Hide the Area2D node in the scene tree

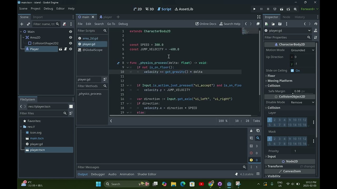[x=71, y=38]
